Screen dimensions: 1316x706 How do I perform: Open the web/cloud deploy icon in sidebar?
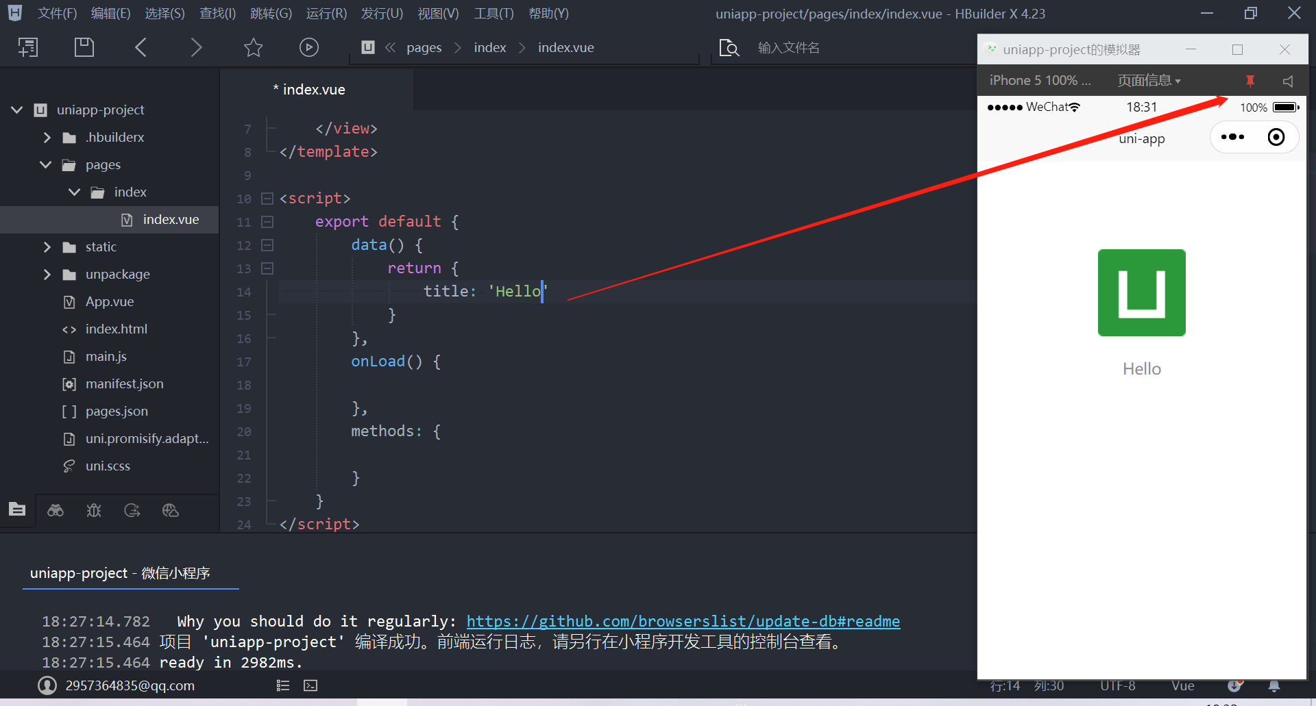click(170, 510)
